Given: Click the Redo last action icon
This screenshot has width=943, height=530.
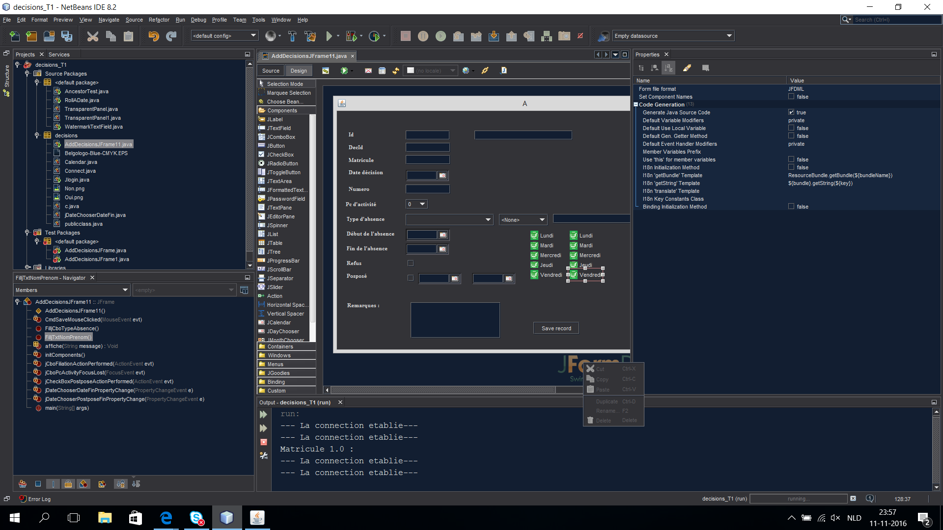Looking at the screenshot, I should tap(171, 36).
